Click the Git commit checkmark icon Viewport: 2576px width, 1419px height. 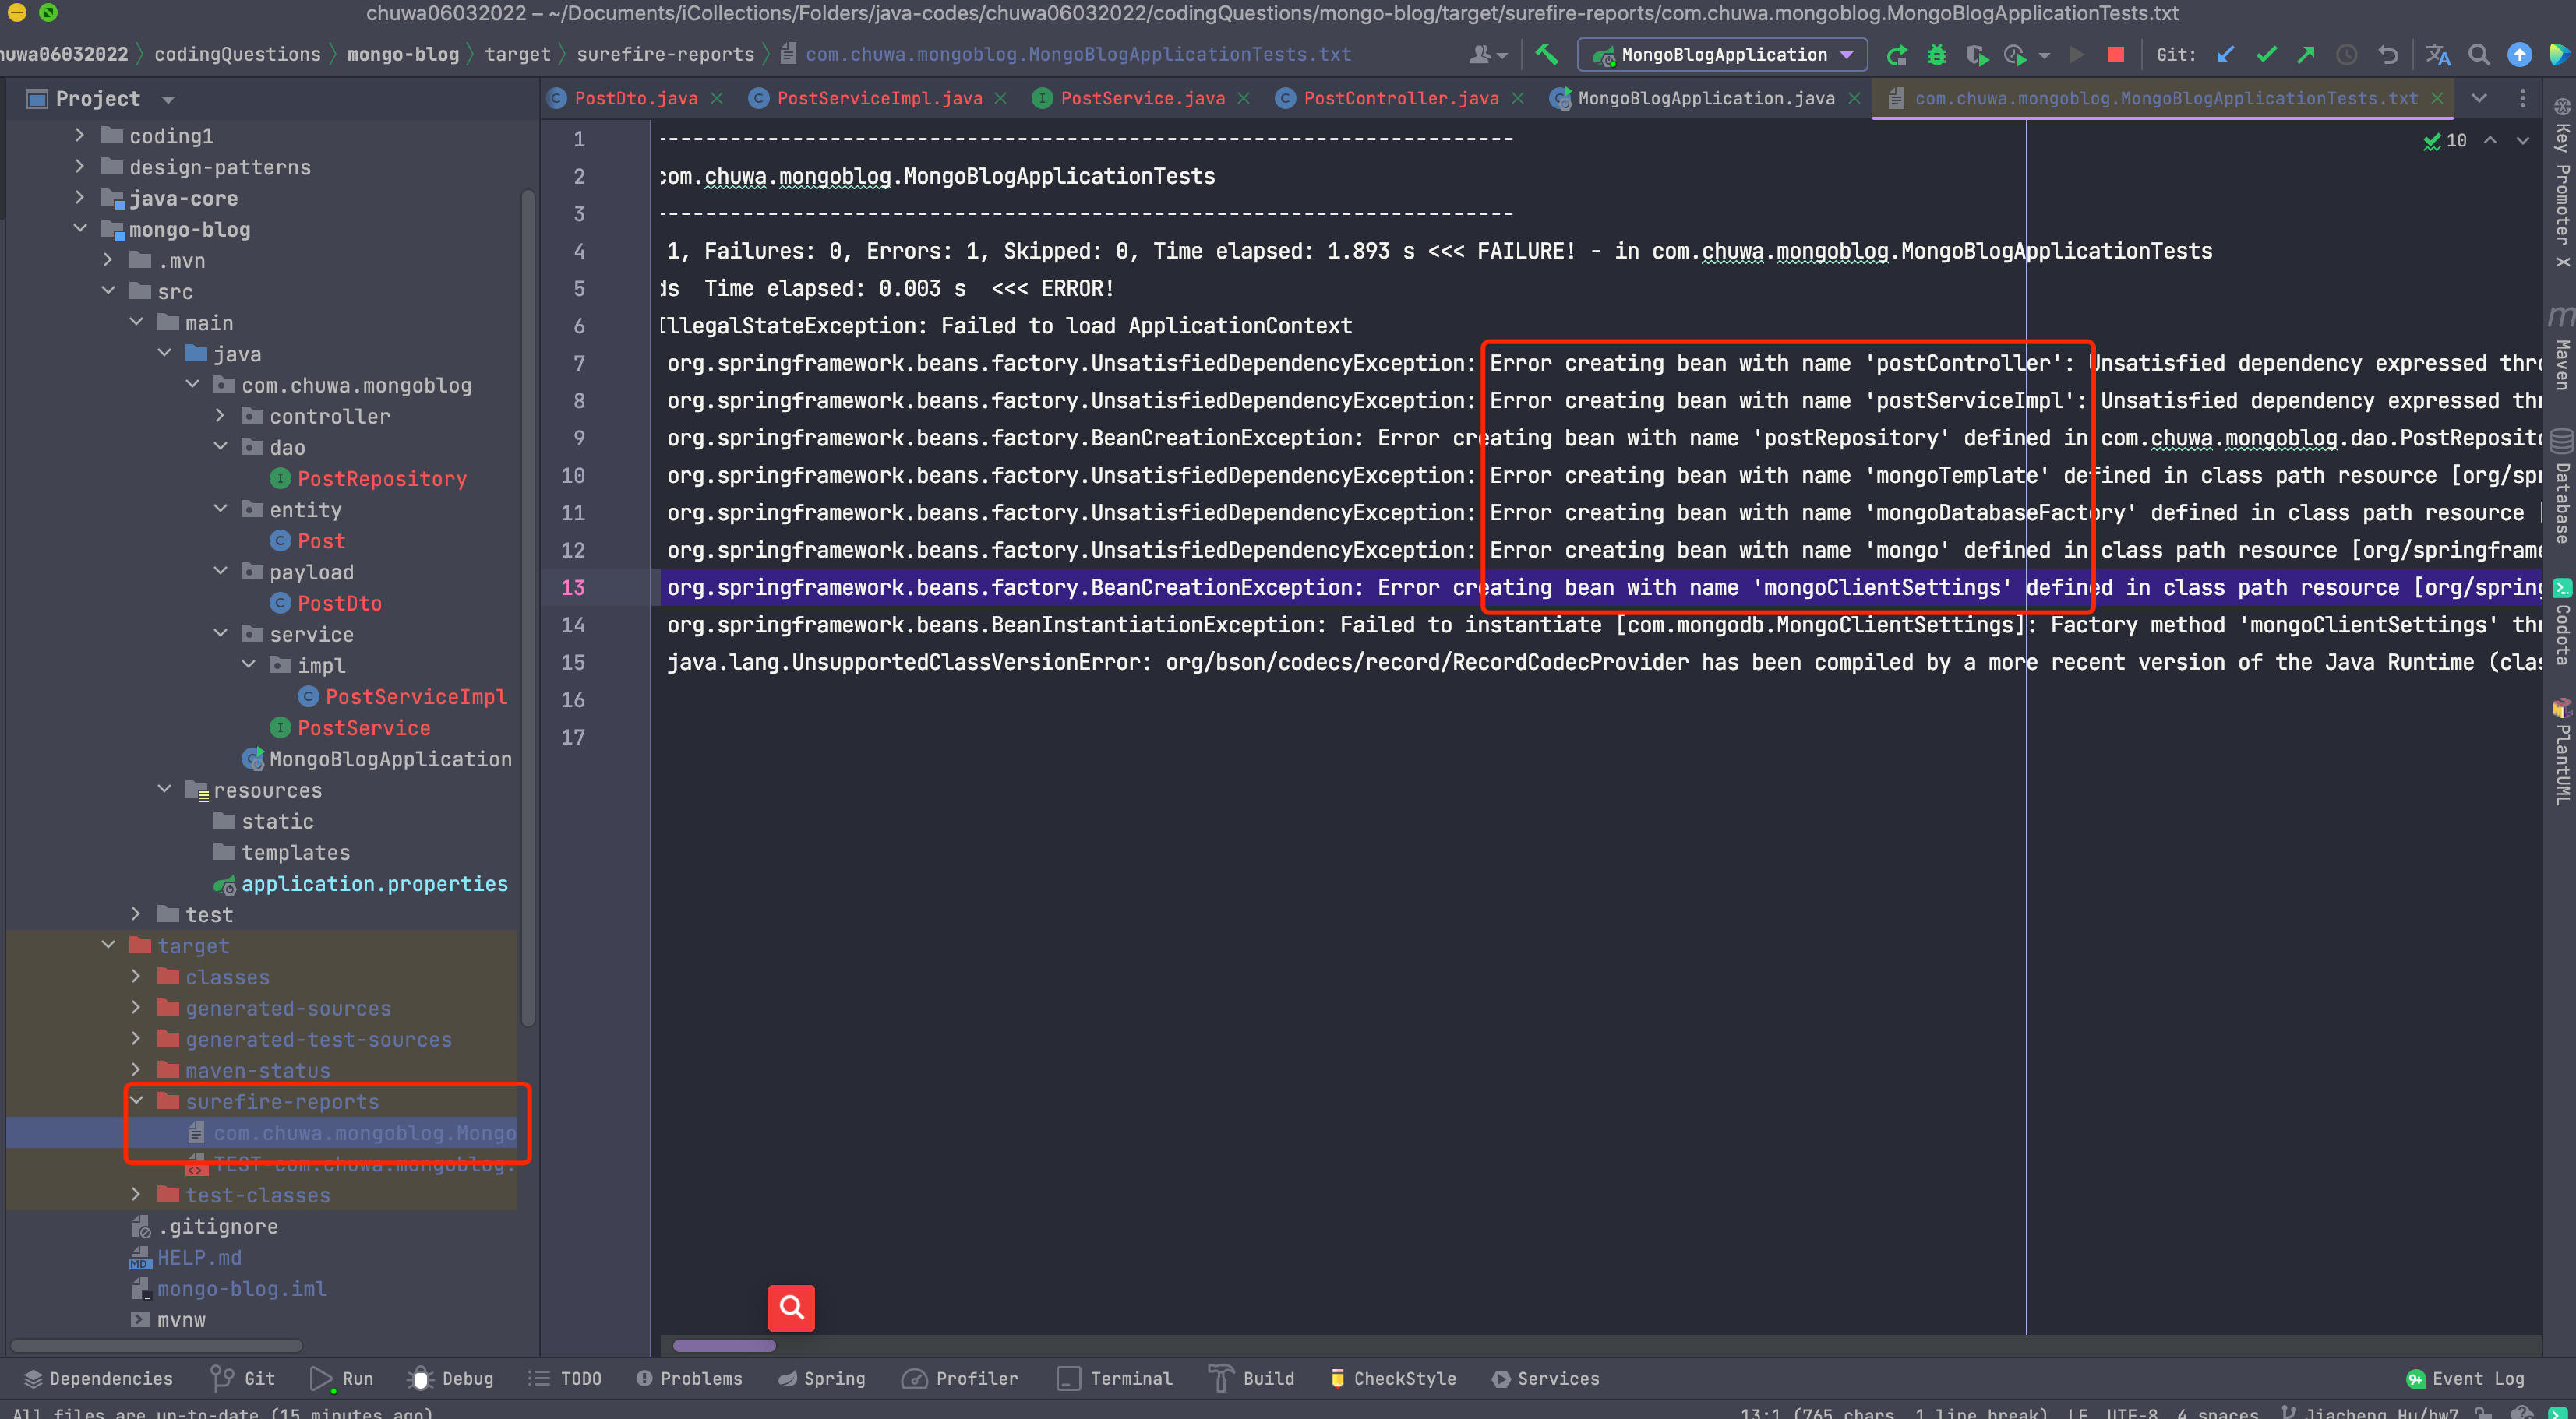2266,55
